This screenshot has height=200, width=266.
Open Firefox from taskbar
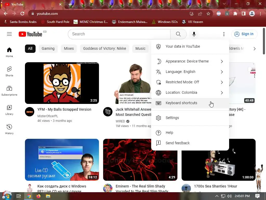pos(38,196)
